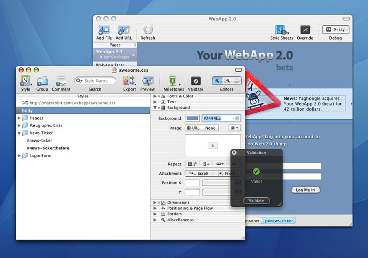Expand the Header group

point(19,118)
